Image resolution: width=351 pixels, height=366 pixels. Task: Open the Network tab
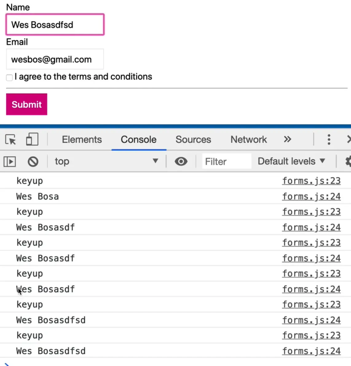(249, 140)
